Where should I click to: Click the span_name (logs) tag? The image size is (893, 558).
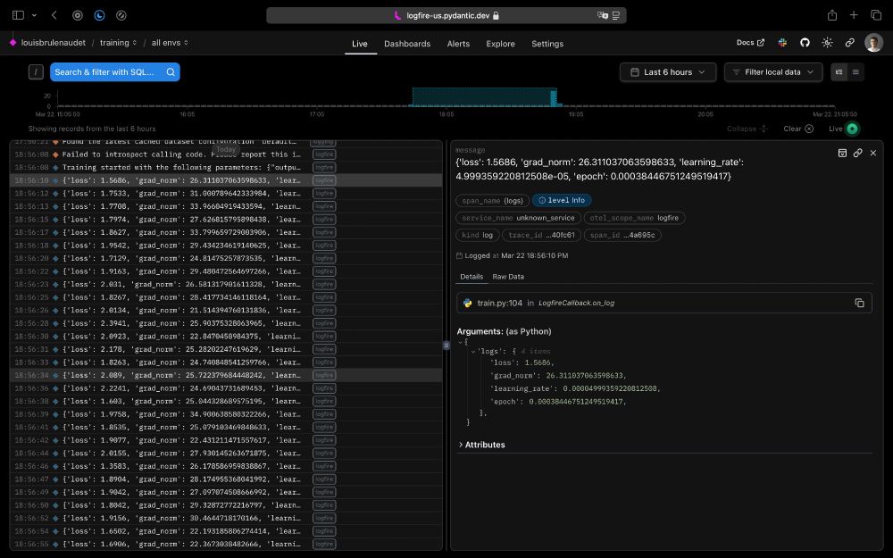tap(493, 200)
